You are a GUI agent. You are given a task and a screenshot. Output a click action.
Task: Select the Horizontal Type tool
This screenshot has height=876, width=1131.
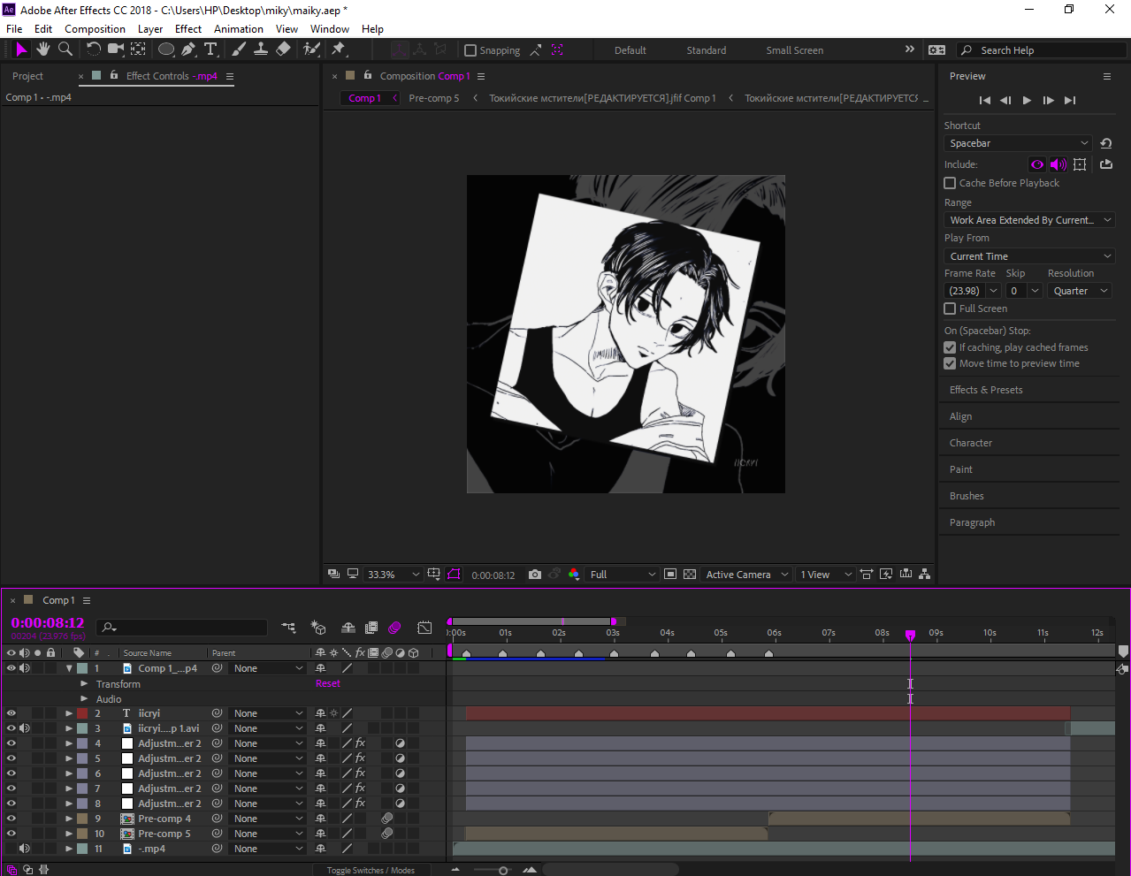pyautogui.click(x=210, y=50)
